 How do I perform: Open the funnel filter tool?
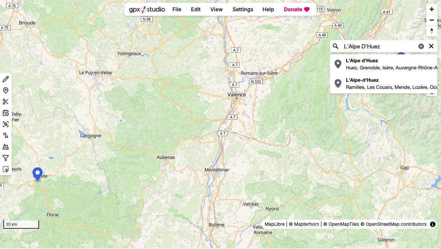(6, 158)
